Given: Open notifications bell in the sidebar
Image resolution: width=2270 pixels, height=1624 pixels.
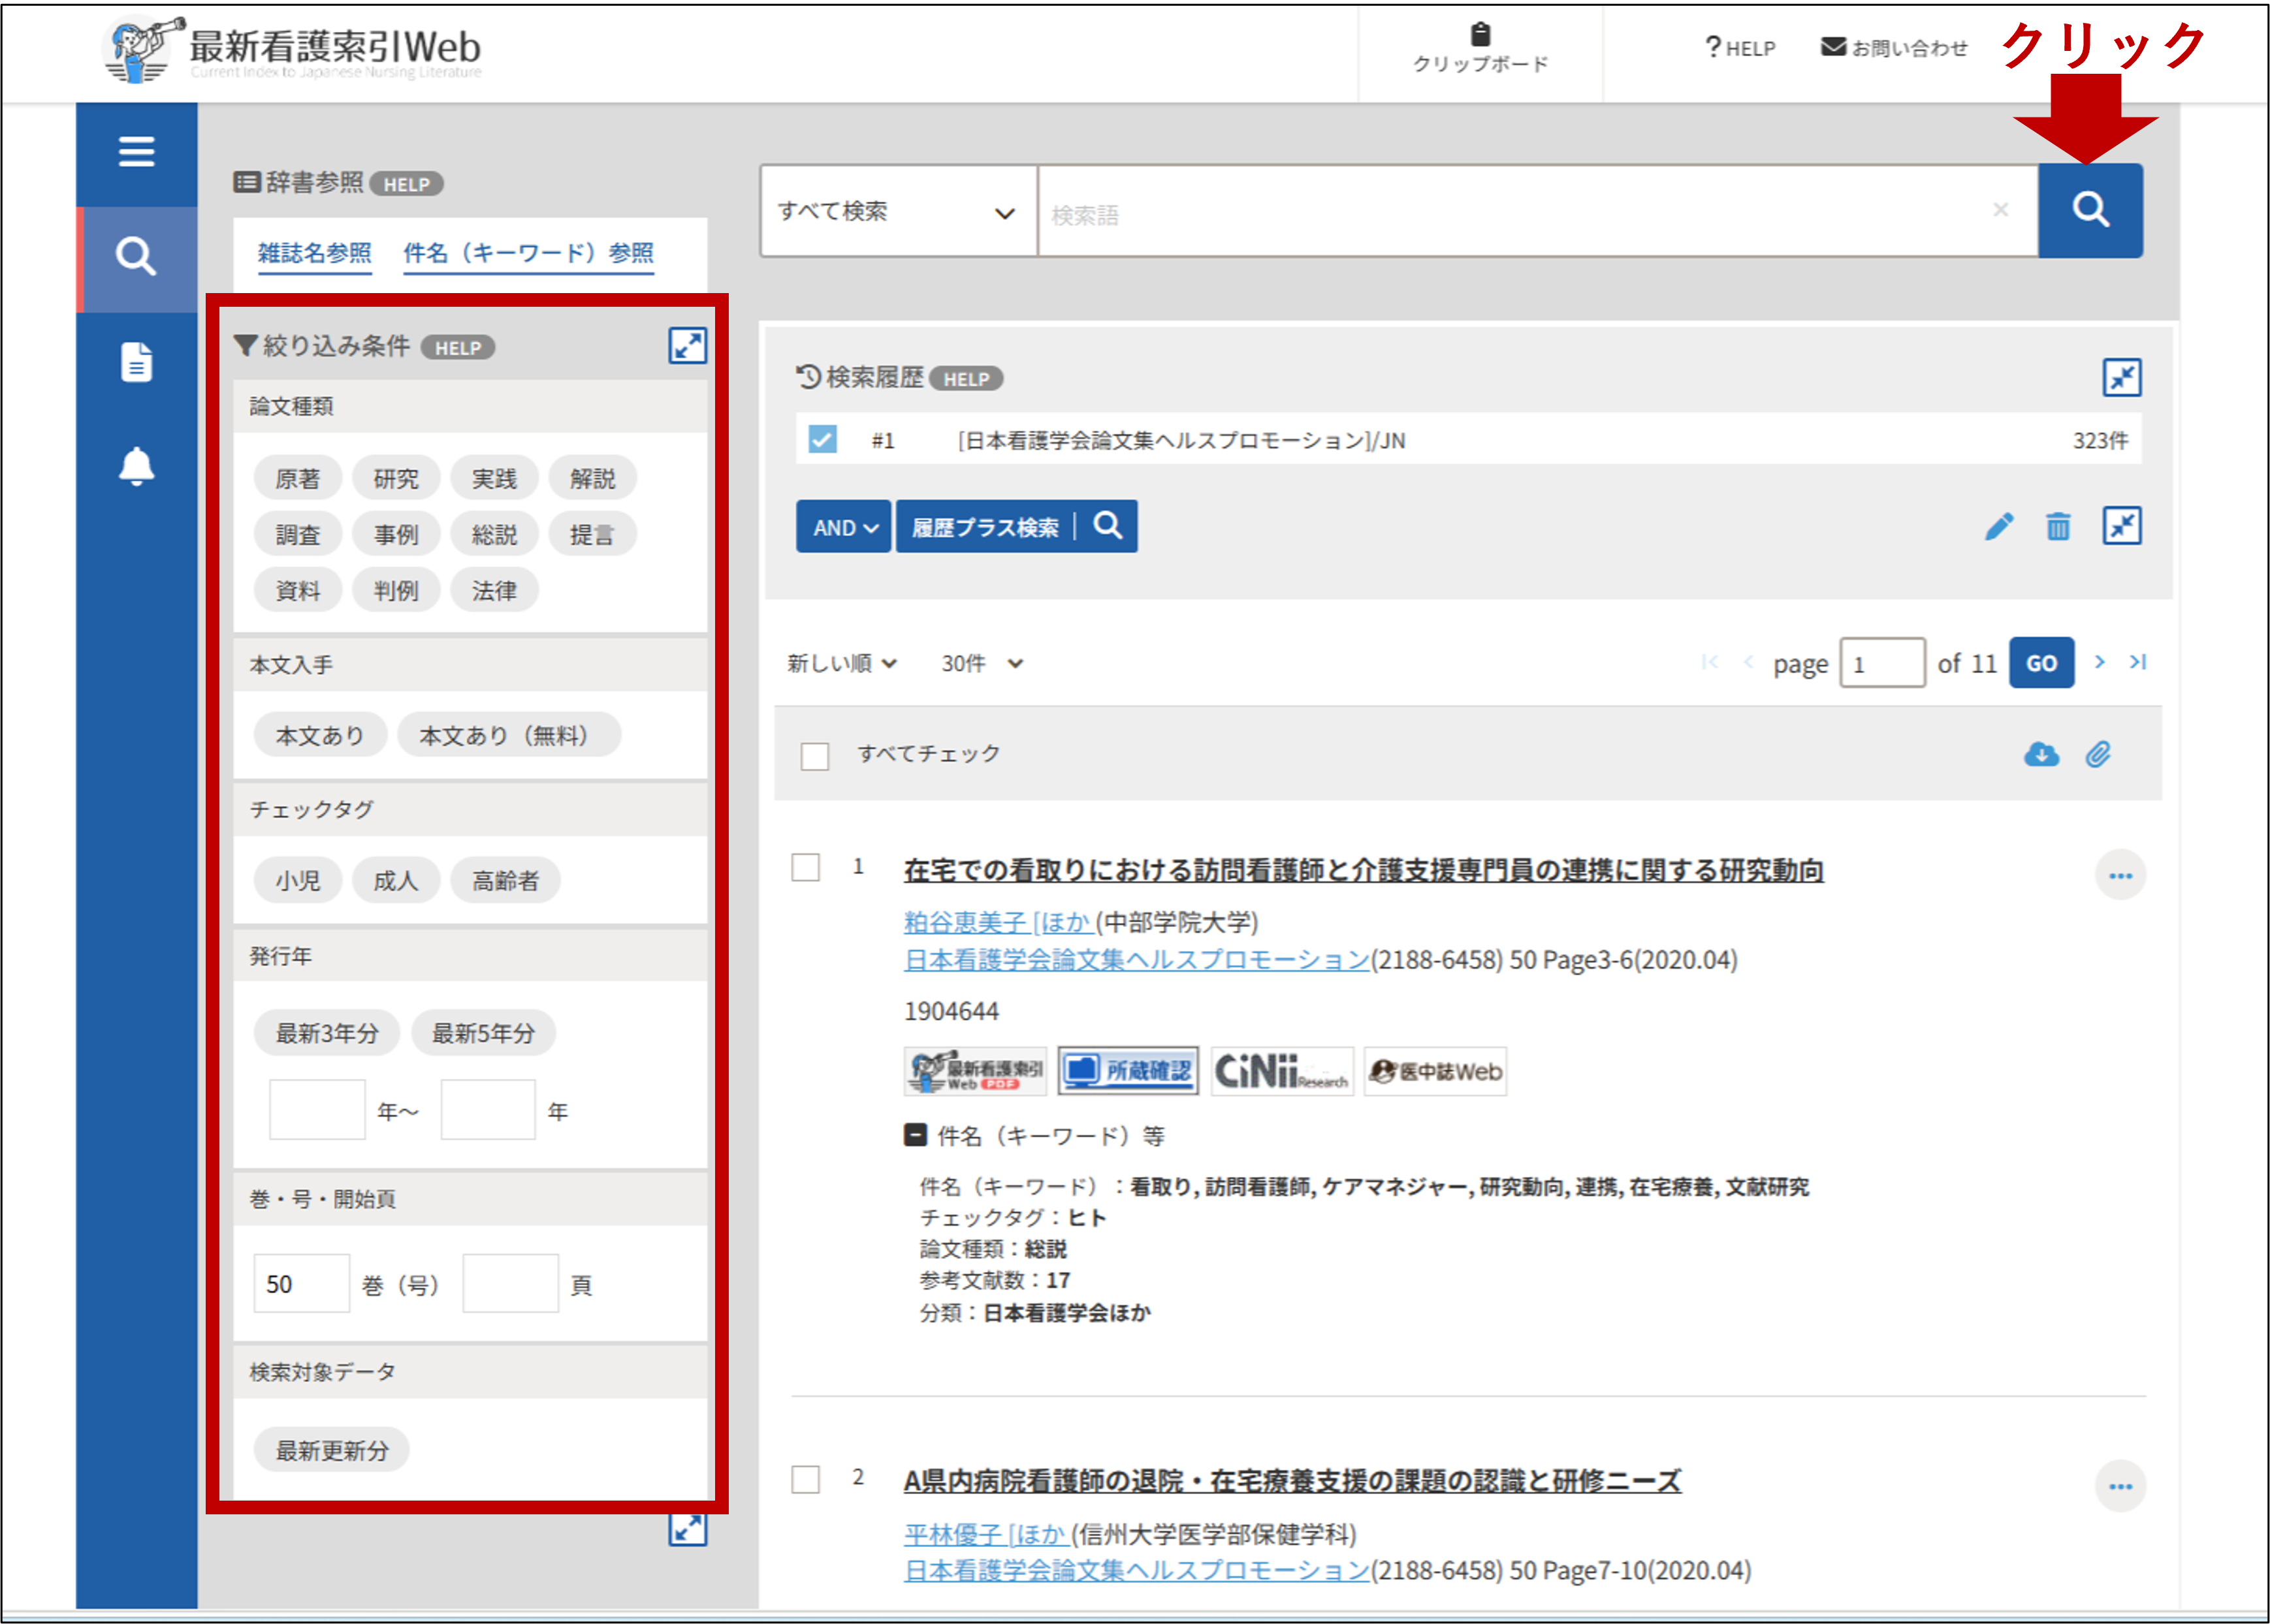Looking at the screenshot, I should (136, 466).
